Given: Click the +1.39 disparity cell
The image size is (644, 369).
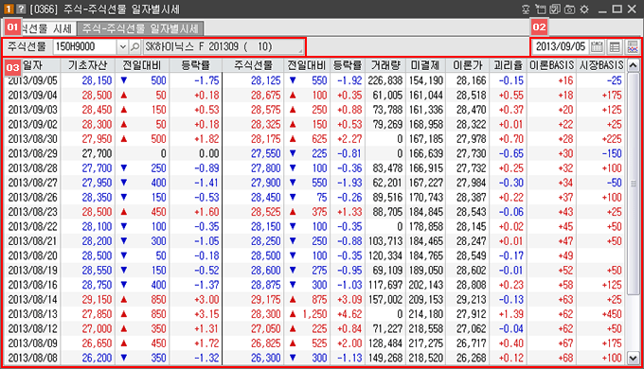Looking at the screenshot, I should pyautogui.click(x=508, y=314).
